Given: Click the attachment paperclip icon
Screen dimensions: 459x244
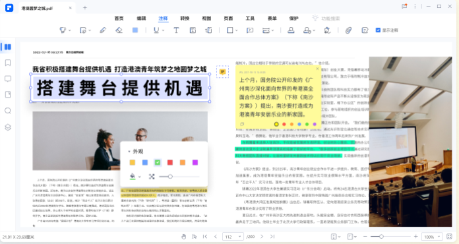Looking at the screenshot, I should (348, 30).
